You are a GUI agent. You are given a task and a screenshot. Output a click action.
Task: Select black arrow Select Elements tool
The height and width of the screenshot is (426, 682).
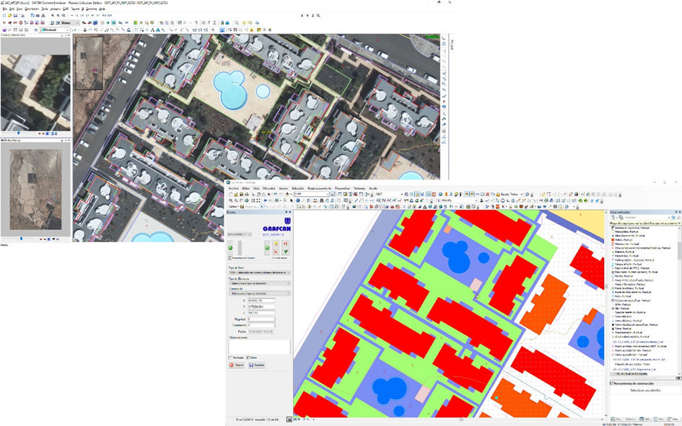coord(292,200)
